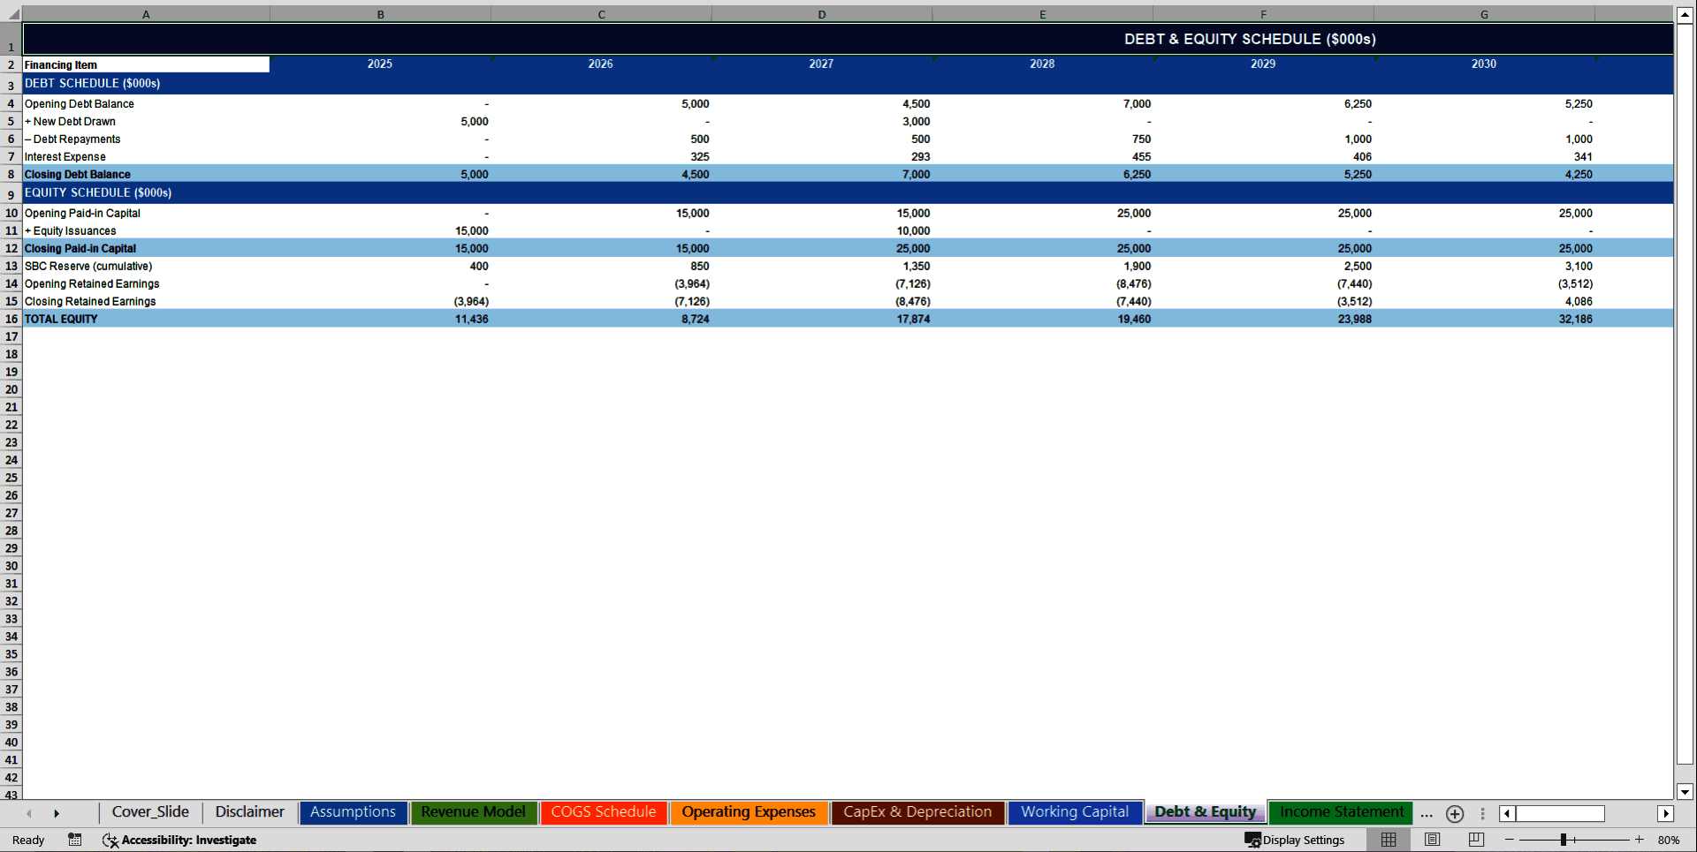Switch to the COGS Schedule sheet
The width and height of the screenshot is (1697, 852).
pyautogui.click(x=604, y=811)
